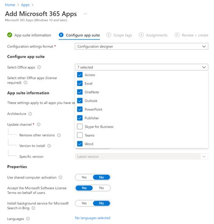Click green checkmark of App suite information

[x=9, y=35]
